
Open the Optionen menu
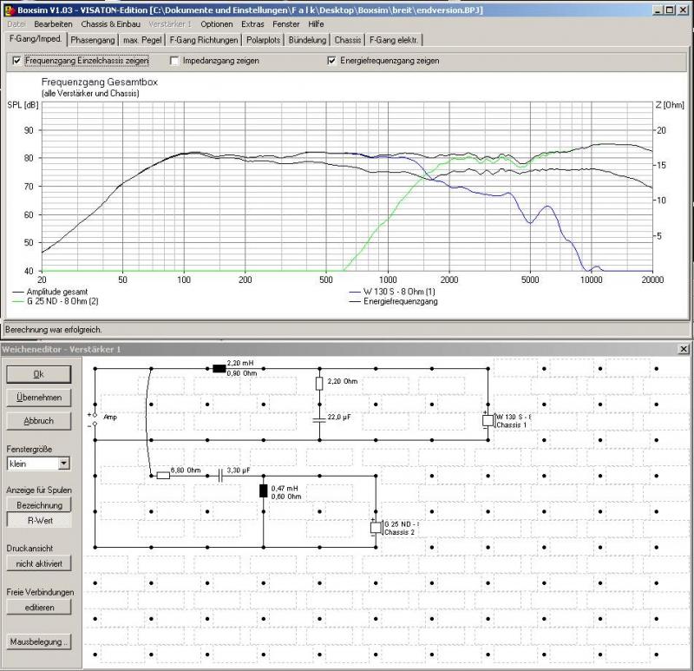coord(216,24)
